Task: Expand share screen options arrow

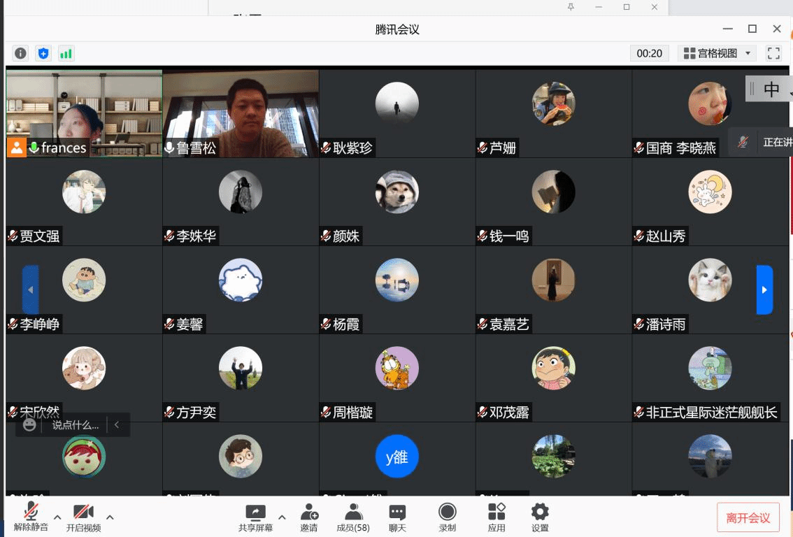Action: [x=282, y=517]
